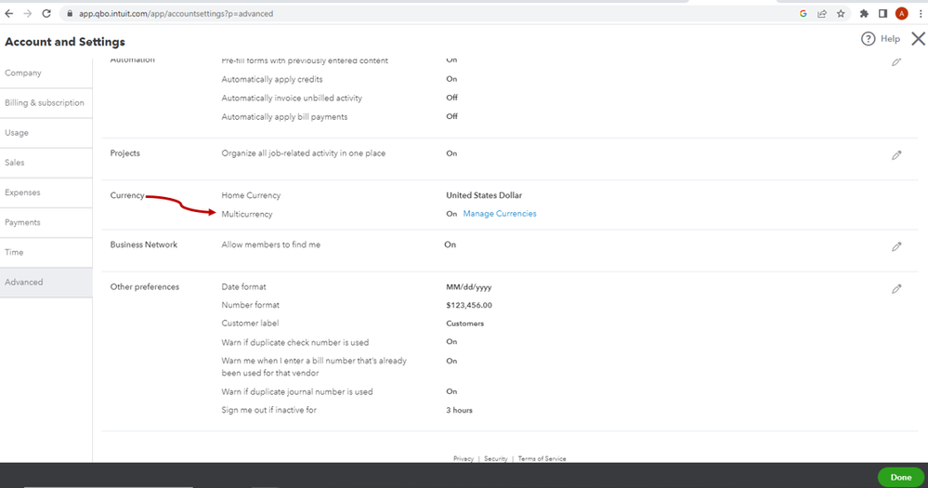Image resolution: width=928 pixels, height=488 pixels.
Task: Click the browser back arrow
Action: [x=9, y=14]
